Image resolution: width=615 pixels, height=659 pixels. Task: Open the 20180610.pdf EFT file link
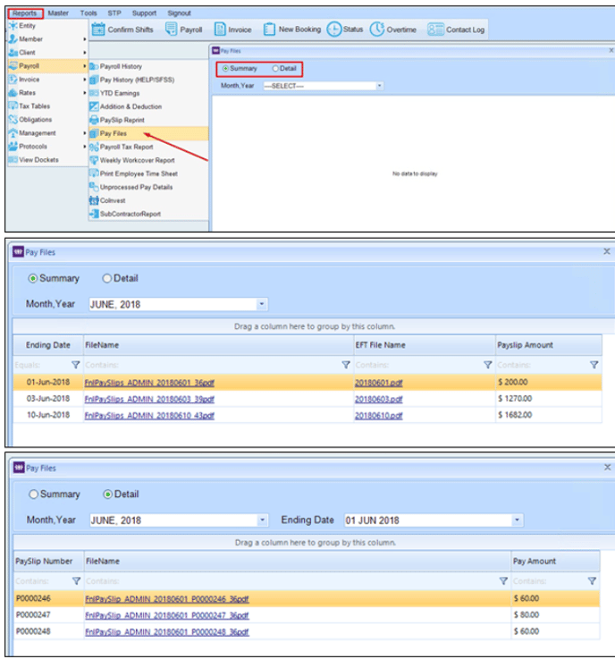pyautogui.click(x=378, y=415)
